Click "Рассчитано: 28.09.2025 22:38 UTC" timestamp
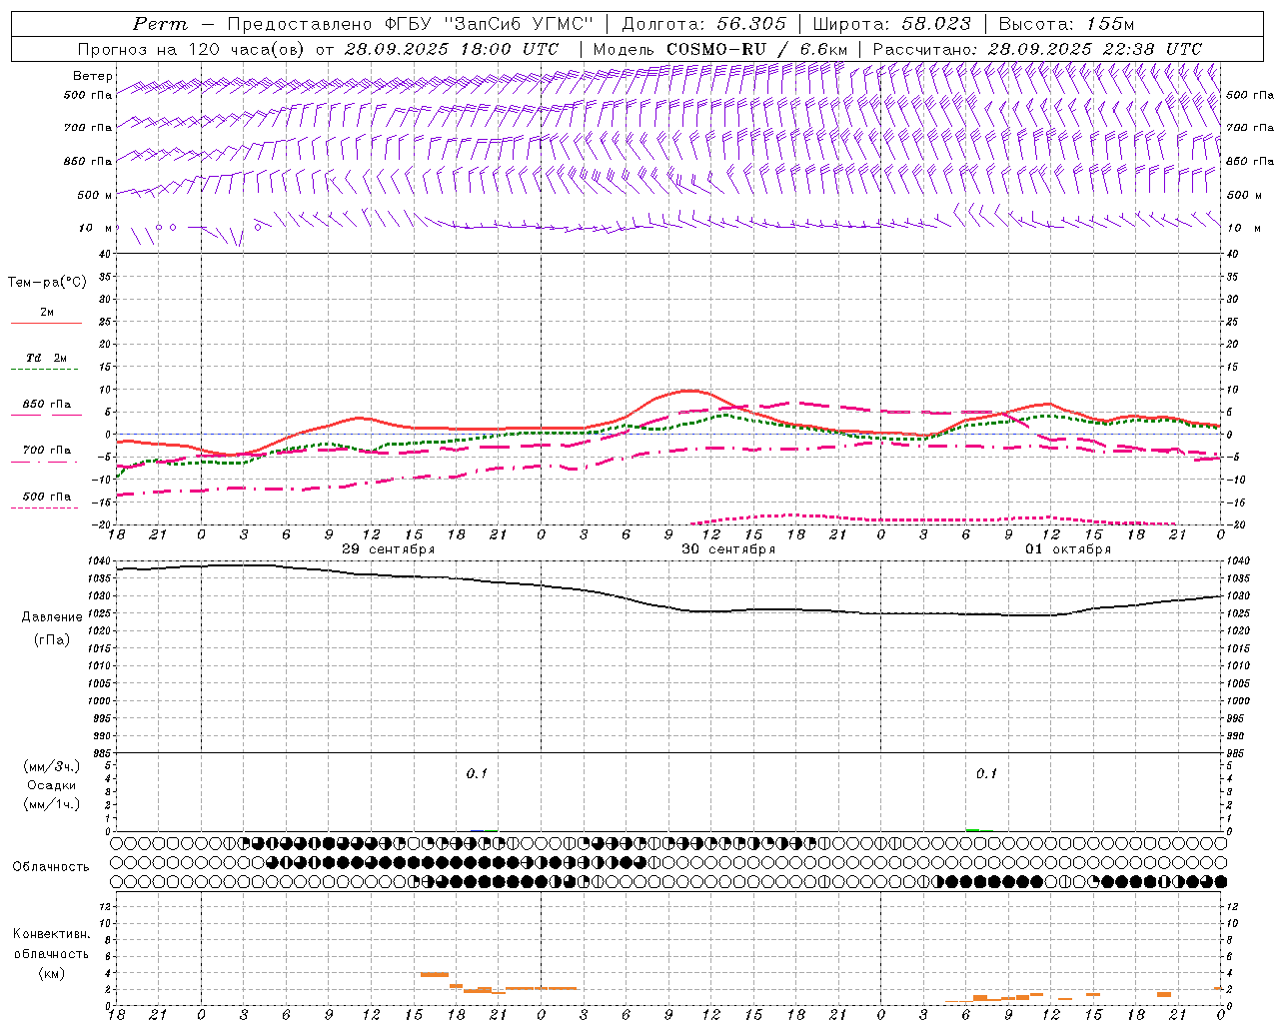This screenshot has width=1279, height=1023. pyautogui.click(x=1037, y=48)
